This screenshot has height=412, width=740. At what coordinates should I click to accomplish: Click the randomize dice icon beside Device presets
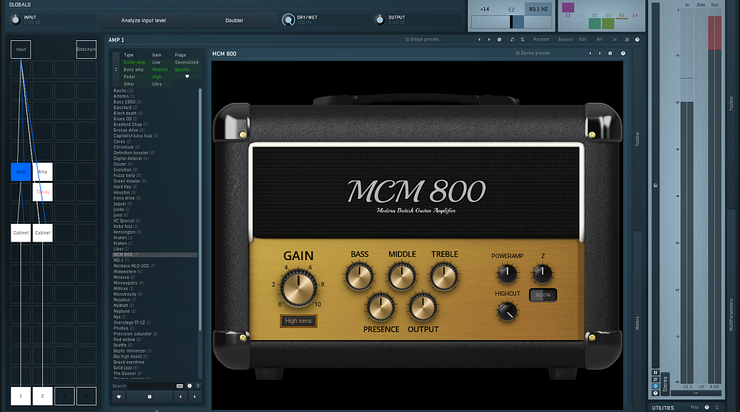point(610,53)
